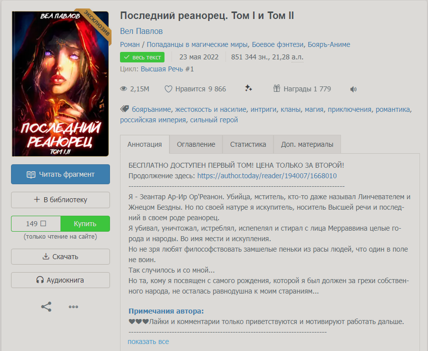Open the Оглавление tab
The width and height of the screenshot is (428, 351).
[x=196, y=144]
